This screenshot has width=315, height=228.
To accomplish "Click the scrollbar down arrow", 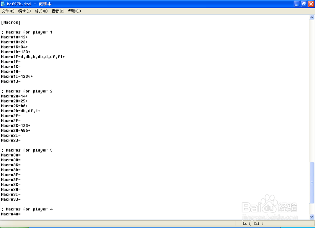I will 312,217.
